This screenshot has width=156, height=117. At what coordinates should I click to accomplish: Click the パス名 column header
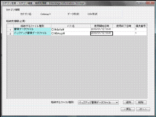(x=71, y=26)
